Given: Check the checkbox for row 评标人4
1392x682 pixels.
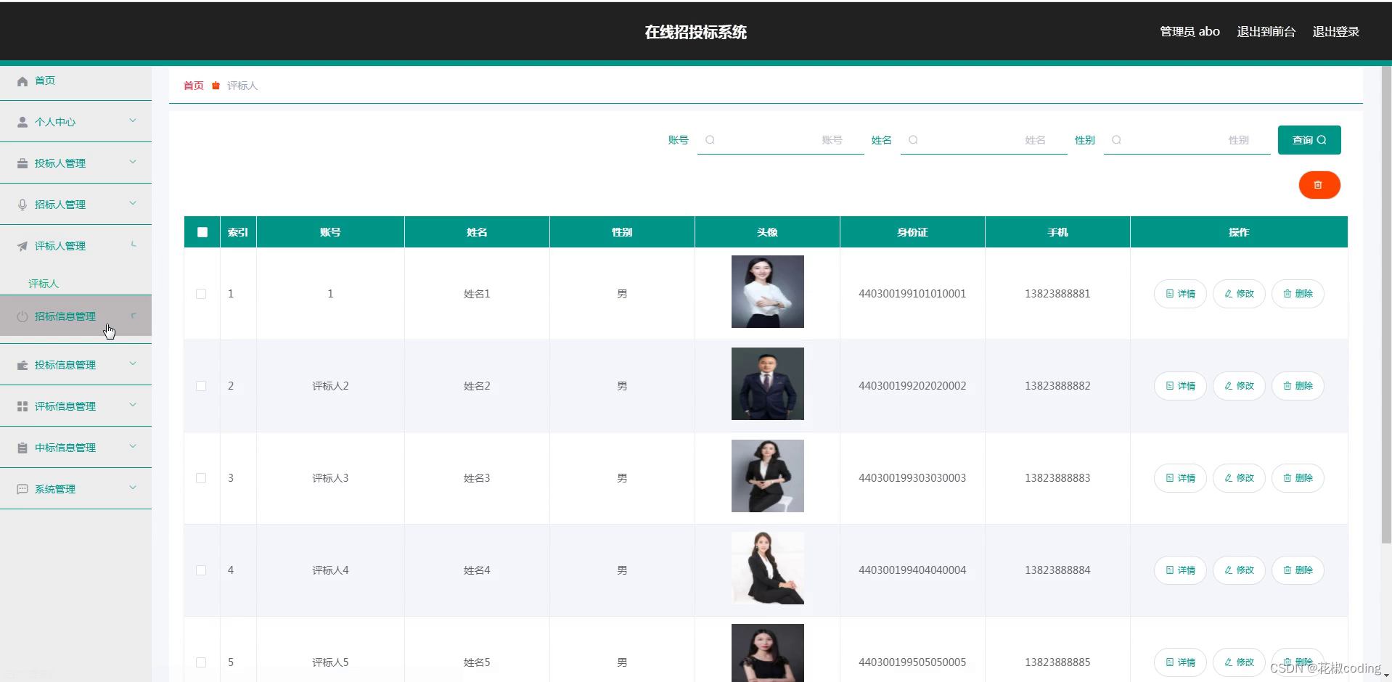Looking at the screenshot, I should pyautogui.click(x=201, y=570).
